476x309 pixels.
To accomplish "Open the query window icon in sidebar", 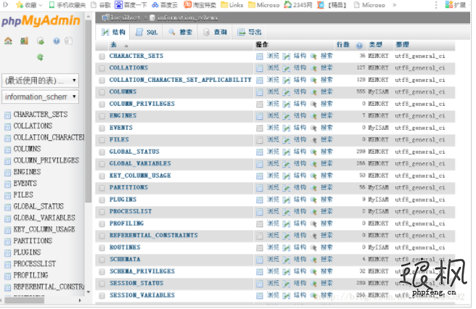I will point(41,41).
